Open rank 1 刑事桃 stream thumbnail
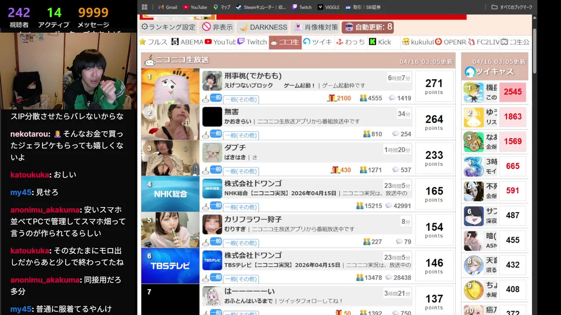 (170, 86)
